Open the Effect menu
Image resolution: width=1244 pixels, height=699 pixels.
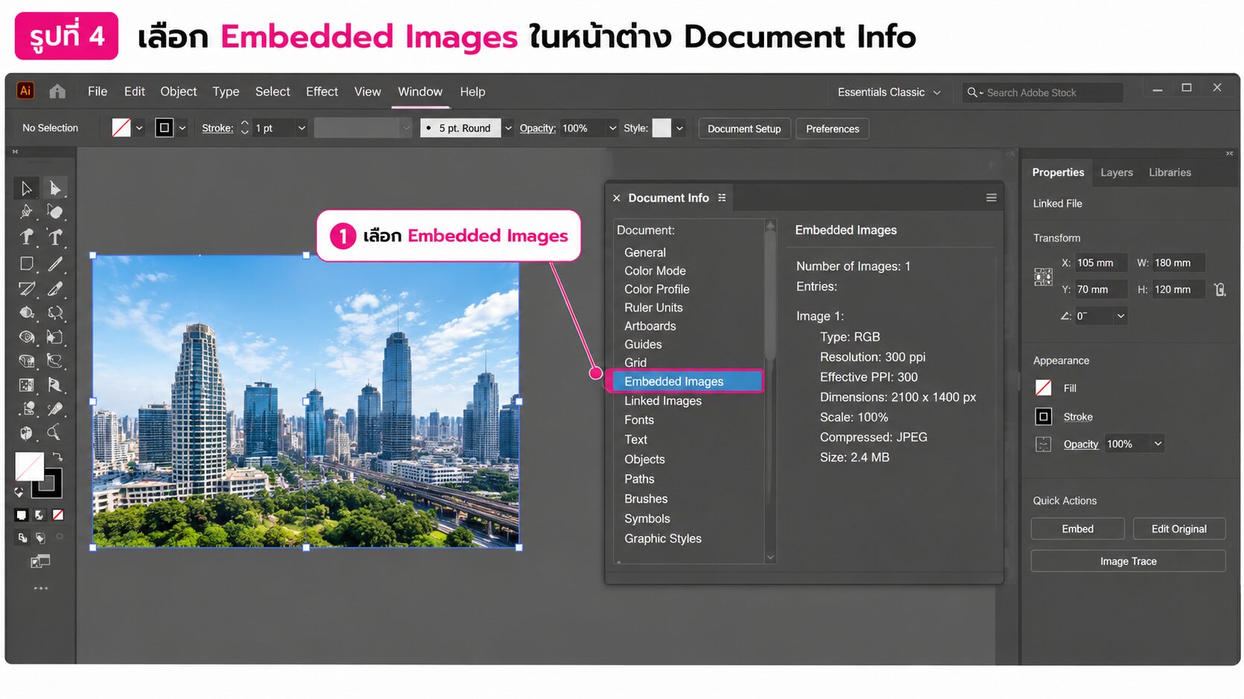(x=321, y=91)
